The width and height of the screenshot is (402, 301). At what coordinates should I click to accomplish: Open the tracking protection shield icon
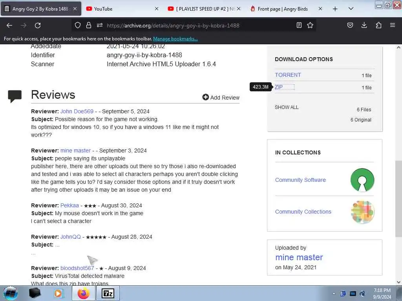click(x=78, y=25)
